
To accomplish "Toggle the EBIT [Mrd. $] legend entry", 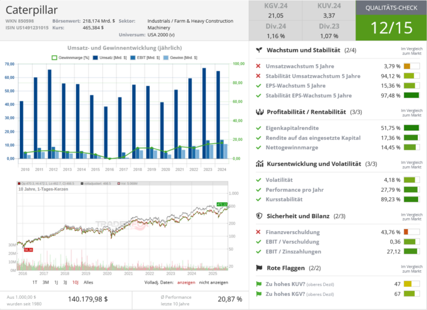I will 145,58.
